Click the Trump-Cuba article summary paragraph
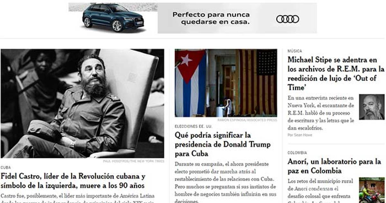The height and width of the screenshot is (203, 386). pyautogui.click(x=225, y=182)
